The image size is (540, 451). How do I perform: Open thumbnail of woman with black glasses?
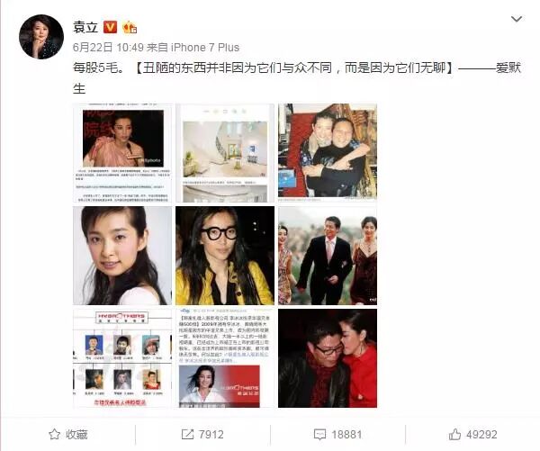click(225, 256)
